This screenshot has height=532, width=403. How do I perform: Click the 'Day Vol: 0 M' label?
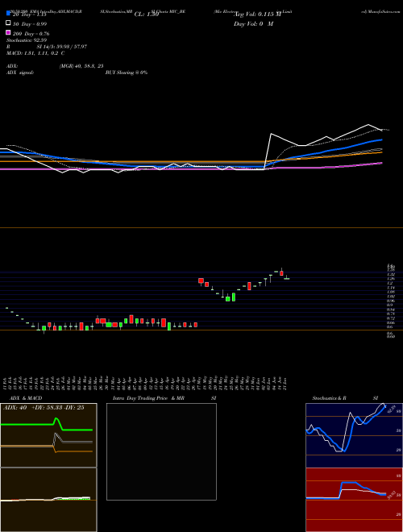253,23
